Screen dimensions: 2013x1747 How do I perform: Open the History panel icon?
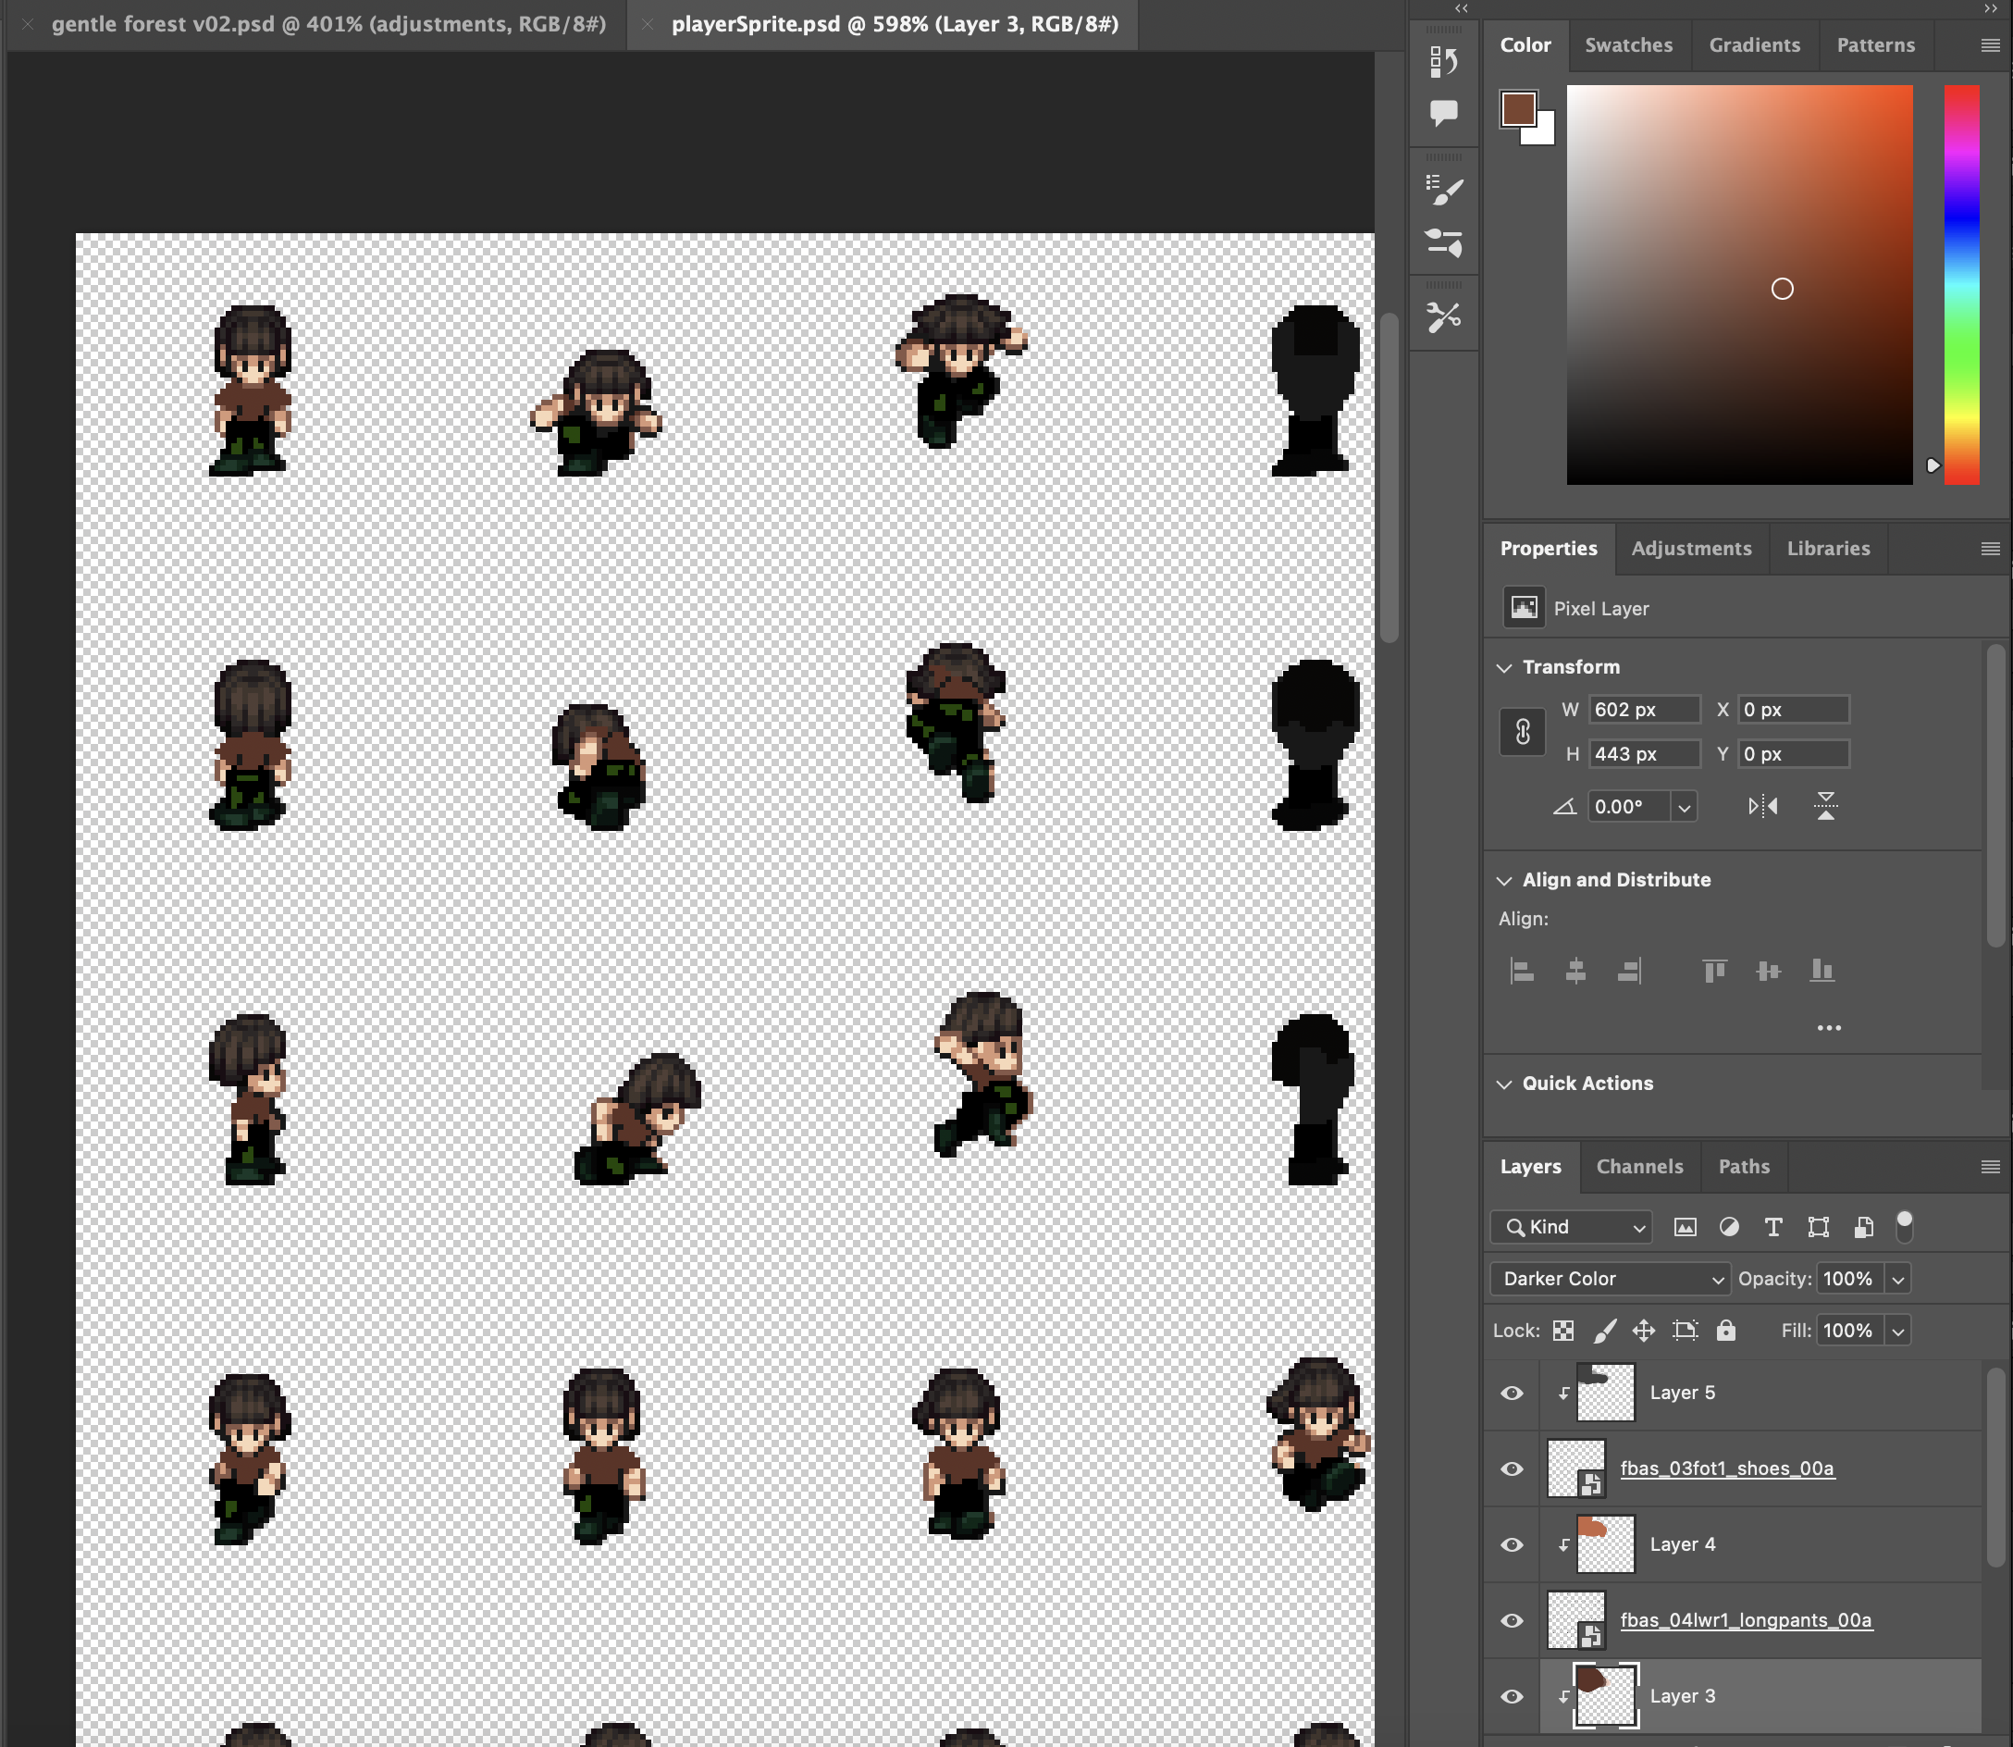pos(1444,62)
